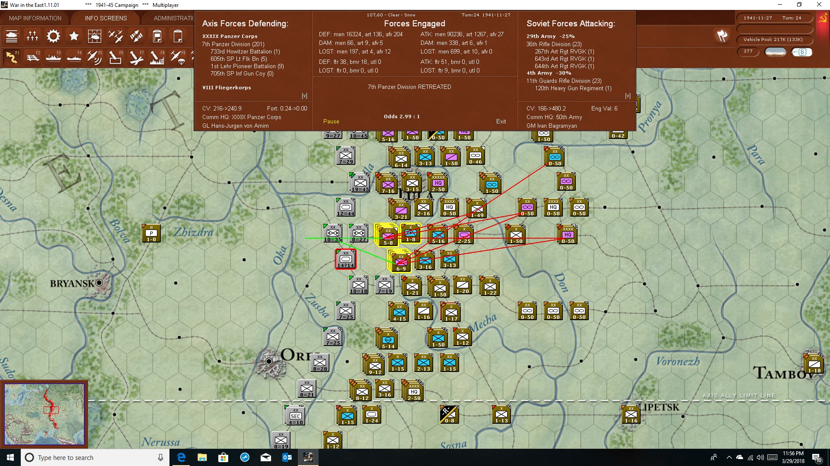
Task: Click GM Ivan Bagramyan leader name
Action: 552,126
